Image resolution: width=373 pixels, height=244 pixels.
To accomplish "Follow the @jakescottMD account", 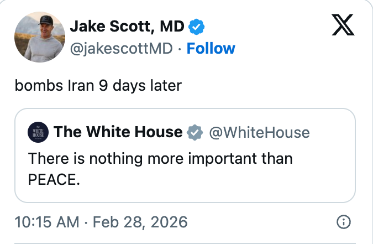I will coord(211,48).
